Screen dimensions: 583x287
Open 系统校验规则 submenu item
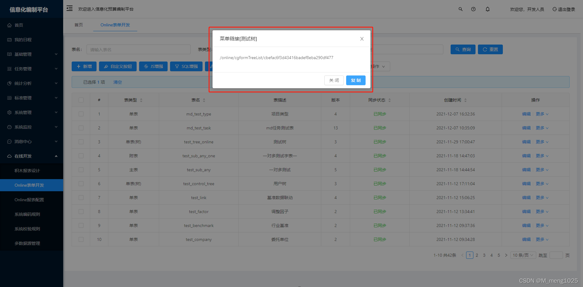click(32, 229)
